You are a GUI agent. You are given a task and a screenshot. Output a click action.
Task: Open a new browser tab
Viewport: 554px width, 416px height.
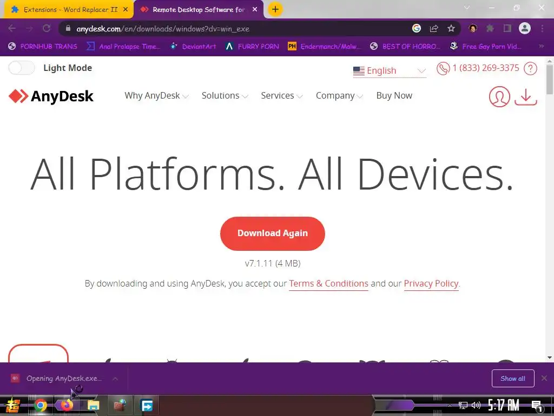click(x=275, y=10)
